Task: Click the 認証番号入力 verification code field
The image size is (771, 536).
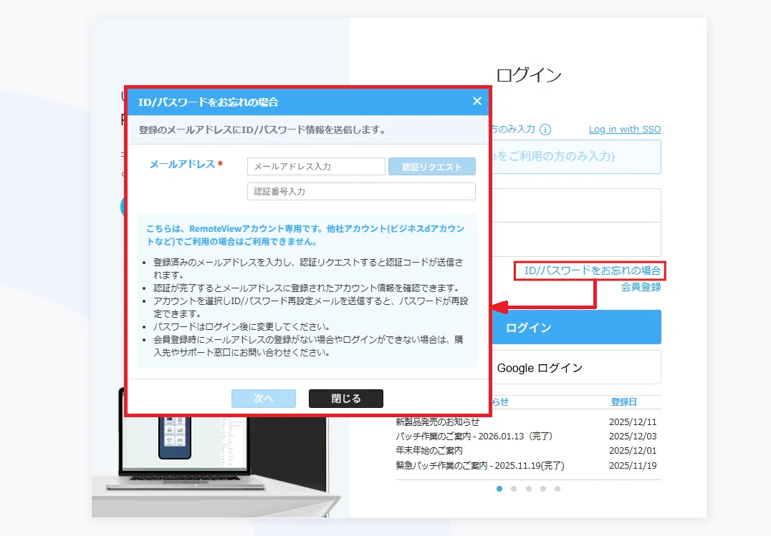Action: pos(360,191)
